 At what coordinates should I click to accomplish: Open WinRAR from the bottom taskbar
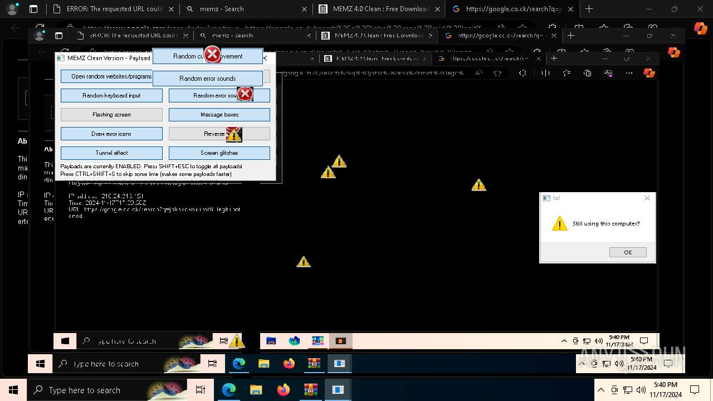tap(310, 390)
